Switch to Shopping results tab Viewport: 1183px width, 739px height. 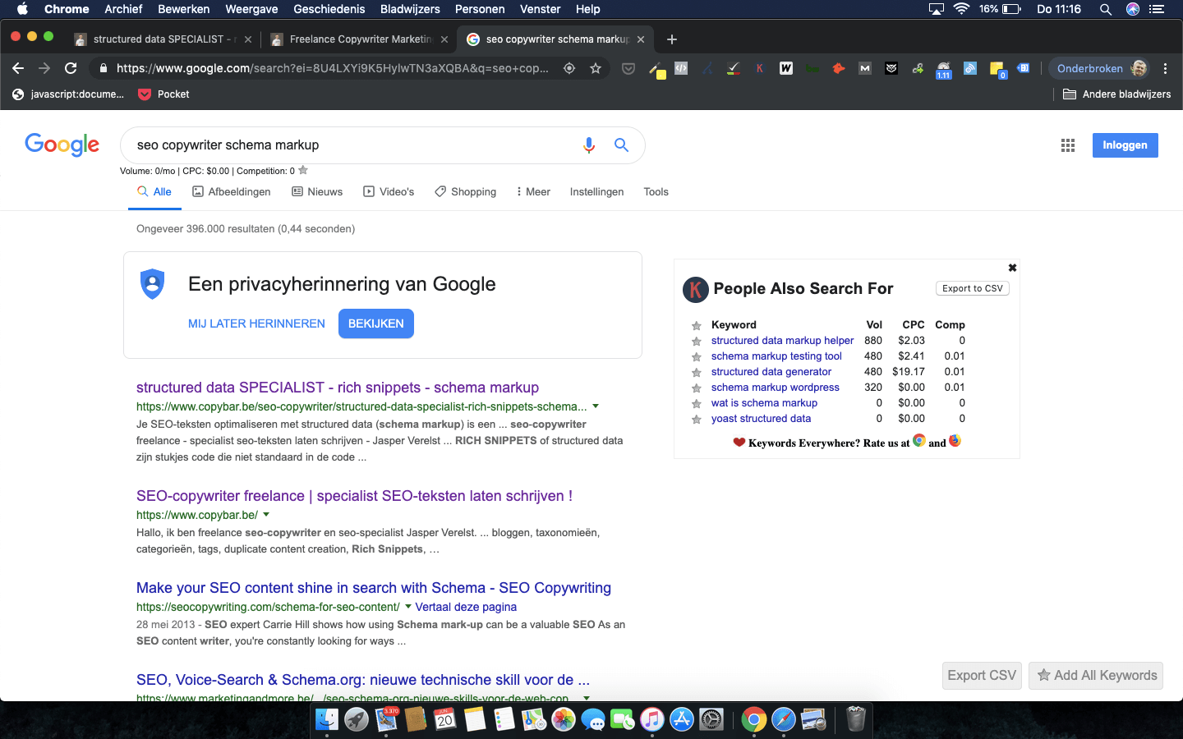tap(465, 191)
